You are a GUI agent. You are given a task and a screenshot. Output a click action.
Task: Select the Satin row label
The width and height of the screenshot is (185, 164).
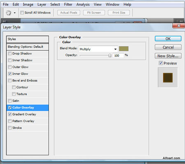click(x=16, y=101)
